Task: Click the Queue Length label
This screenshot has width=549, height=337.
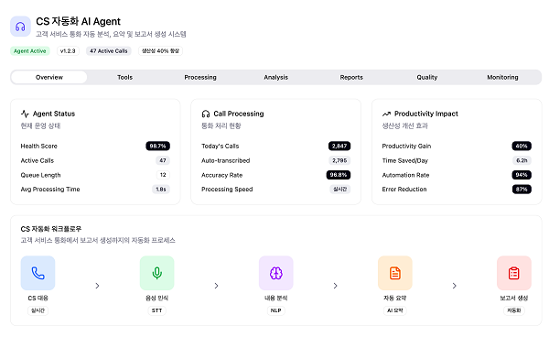Action: click(x=40, y=175)
